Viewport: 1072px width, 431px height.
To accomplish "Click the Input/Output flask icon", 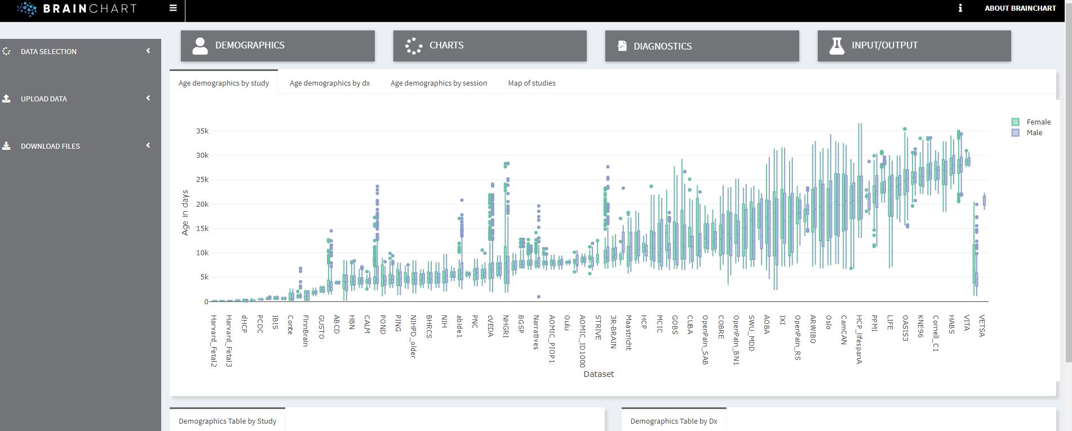I will coord(837,46).
